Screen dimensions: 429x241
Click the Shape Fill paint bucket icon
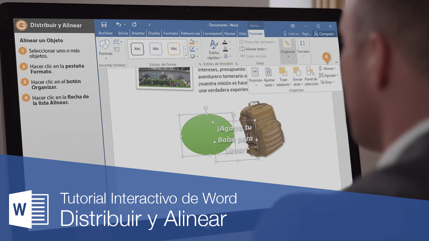pyautogui.click(x=192, y=42)
